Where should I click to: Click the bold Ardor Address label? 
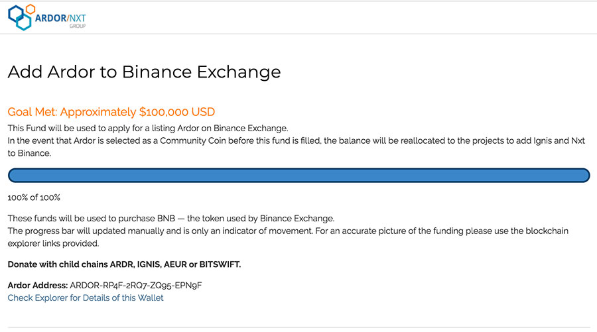tap(38, 285)
